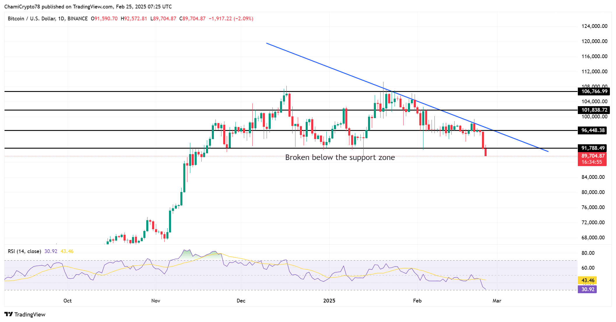
Task: Click the TradingView logo at bottom left
Action: click(x=25, y=314)
